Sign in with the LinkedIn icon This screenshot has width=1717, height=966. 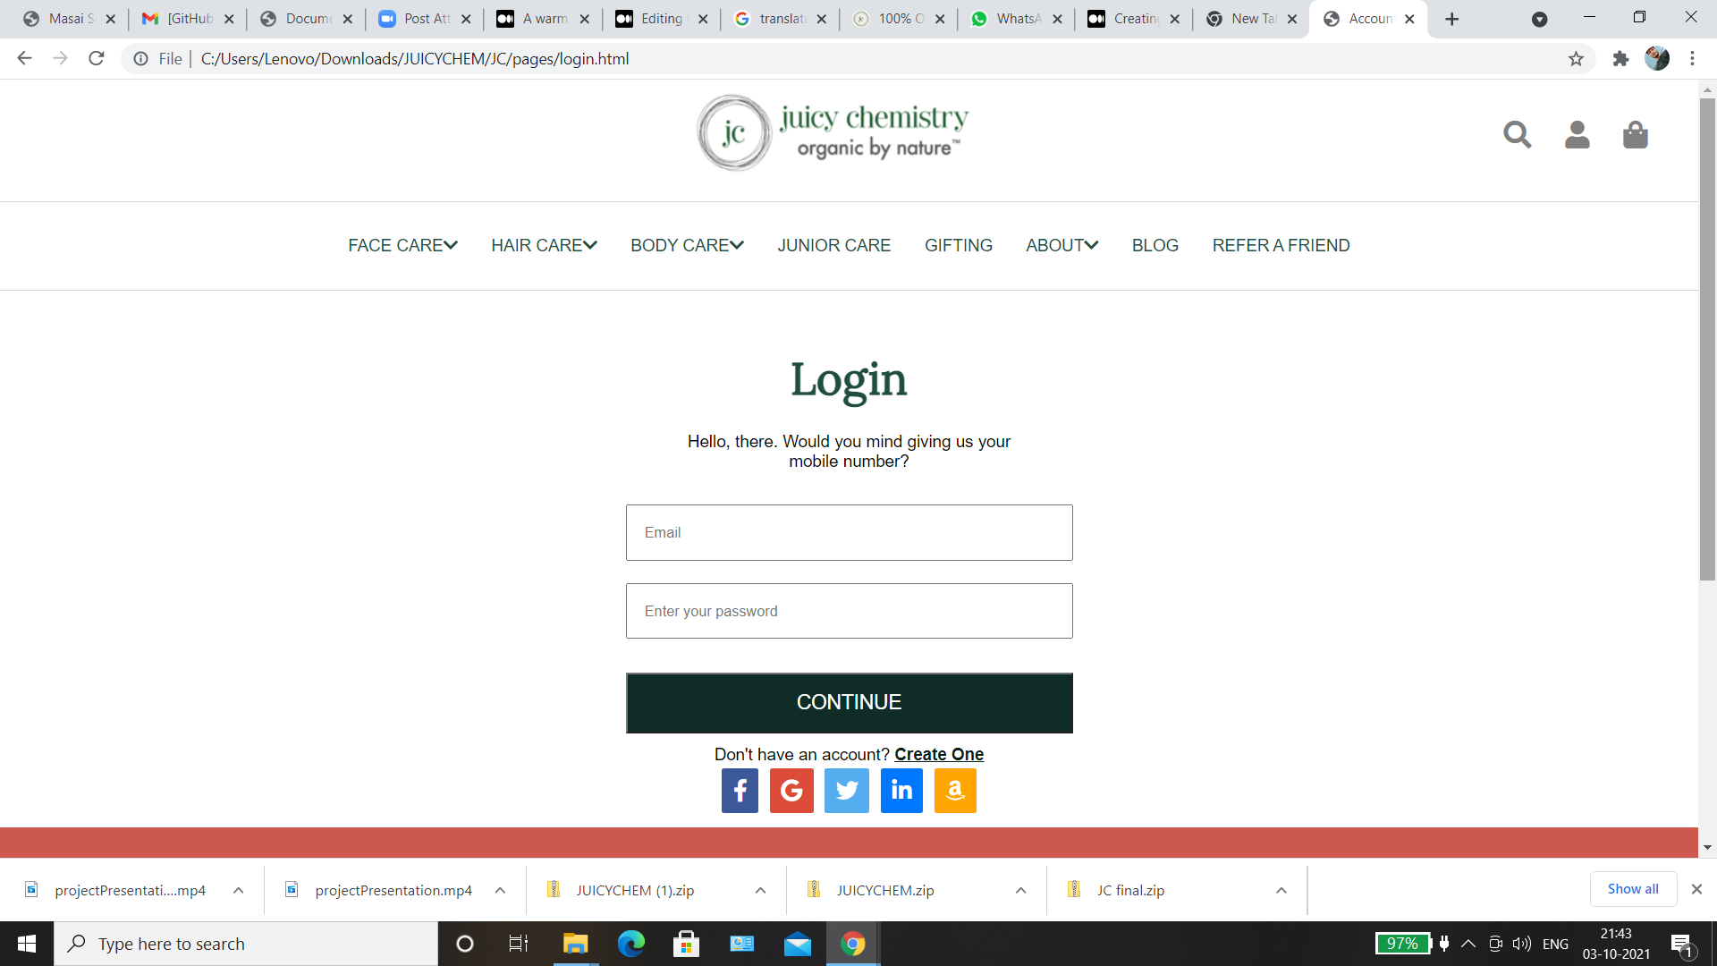click(x=901, y=791)
